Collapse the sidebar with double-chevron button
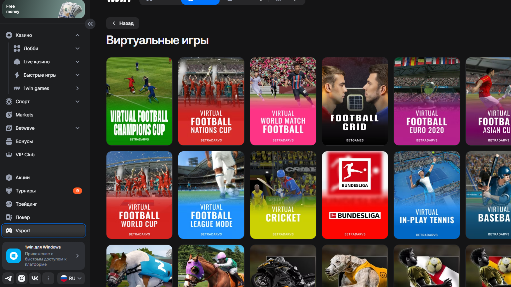This screenshot has height=287, width=511. point(90,24)
